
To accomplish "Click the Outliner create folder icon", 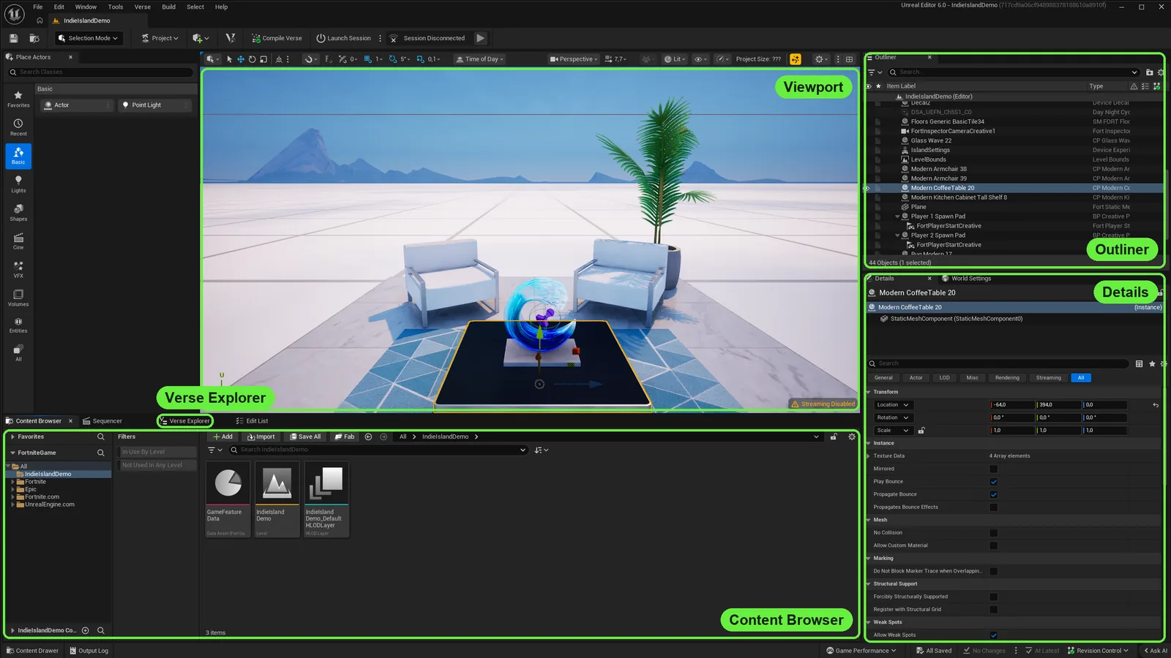I will (x=1149, y=72).
